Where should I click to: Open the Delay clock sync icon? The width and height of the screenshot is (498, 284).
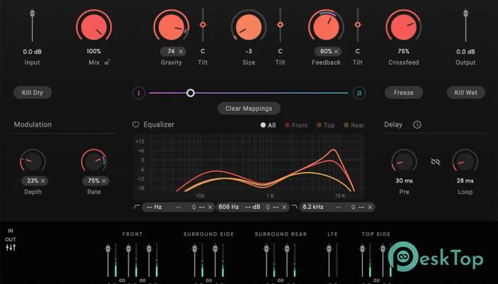tap(417, 124)
